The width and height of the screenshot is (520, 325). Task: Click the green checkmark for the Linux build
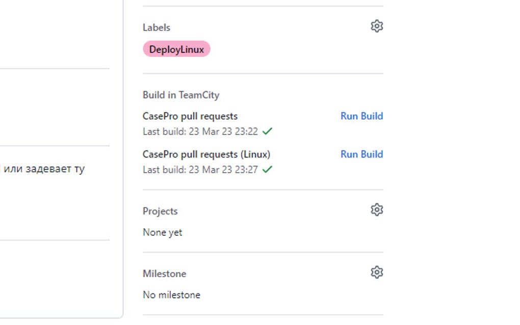[x=268, y=170]
